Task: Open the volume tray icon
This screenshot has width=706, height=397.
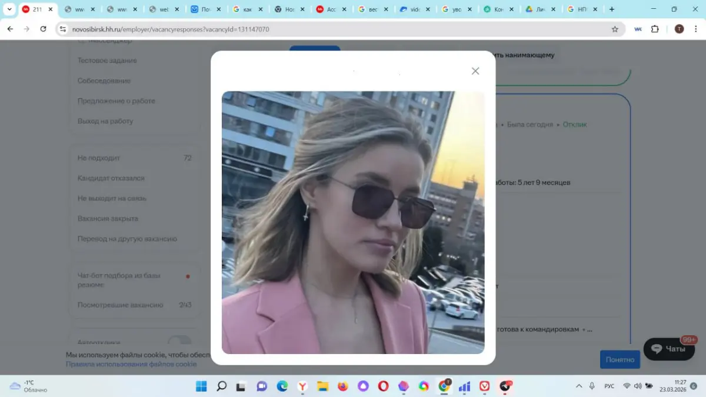Action: pyautogui.click(x=637, y=386)
